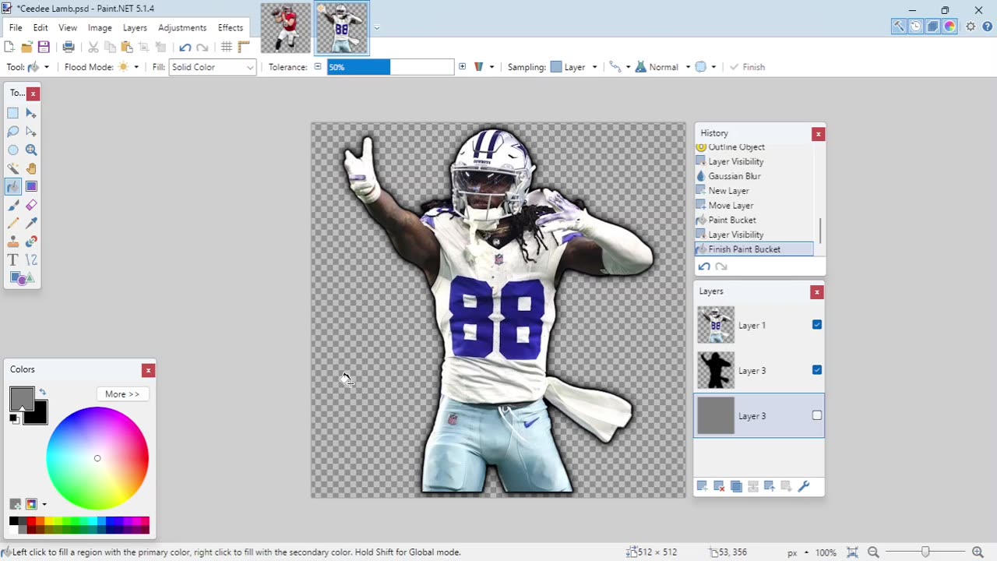This screenshot has height=561, width=997.
Task: Select the Clone Stamp tool
Action: (13, 242)
